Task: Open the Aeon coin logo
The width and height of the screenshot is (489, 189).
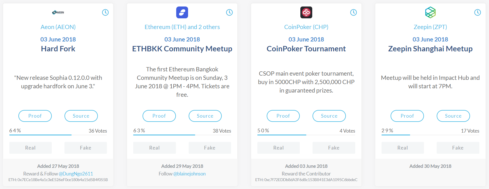Action: 58,12
